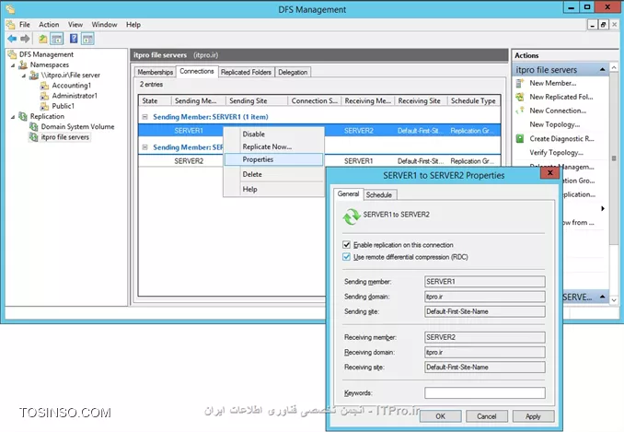624x432 pixels.
Task: Click in the Keywords input field
Action: [x=485, y=393]
